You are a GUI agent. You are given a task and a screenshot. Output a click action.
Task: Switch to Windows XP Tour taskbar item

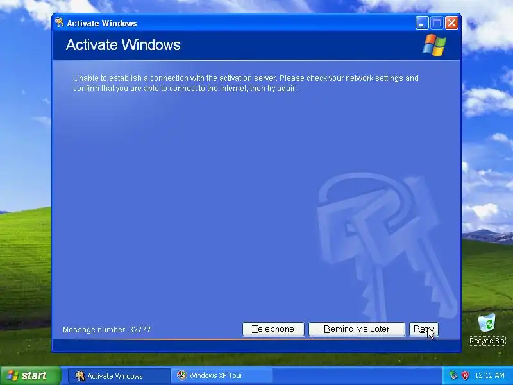221,375
